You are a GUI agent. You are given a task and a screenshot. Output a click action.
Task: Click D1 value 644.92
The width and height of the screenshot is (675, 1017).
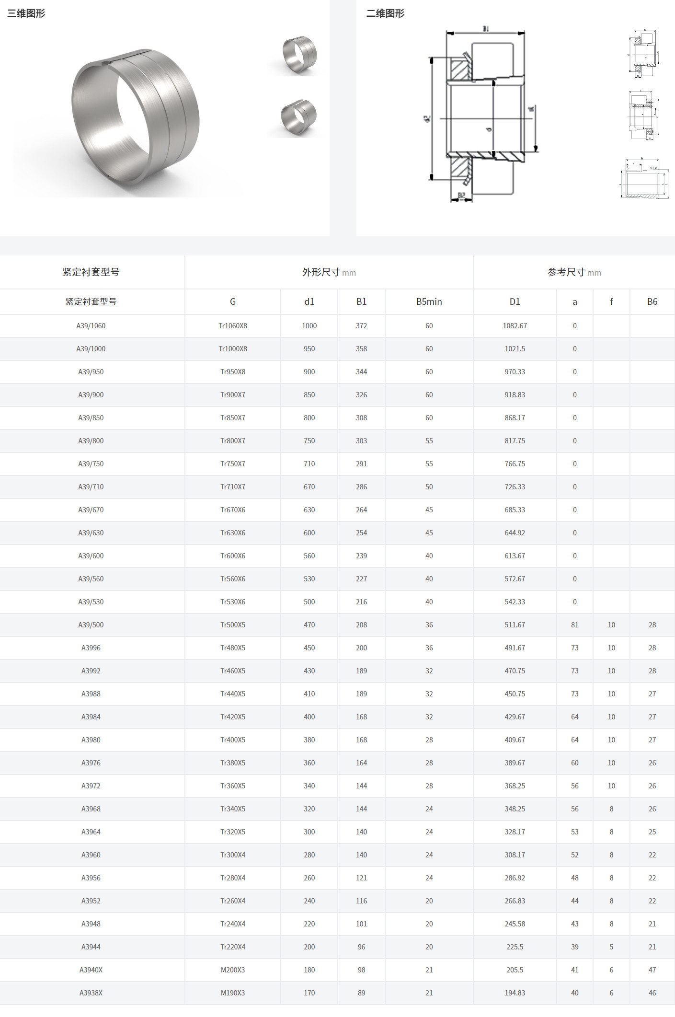click(515, 533)
